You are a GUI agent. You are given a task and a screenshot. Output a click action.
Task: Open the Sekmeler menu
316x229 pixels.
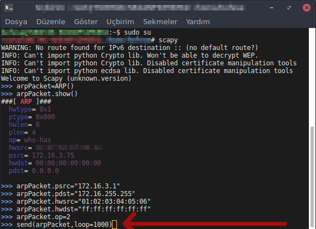click(x=160, y=22)
